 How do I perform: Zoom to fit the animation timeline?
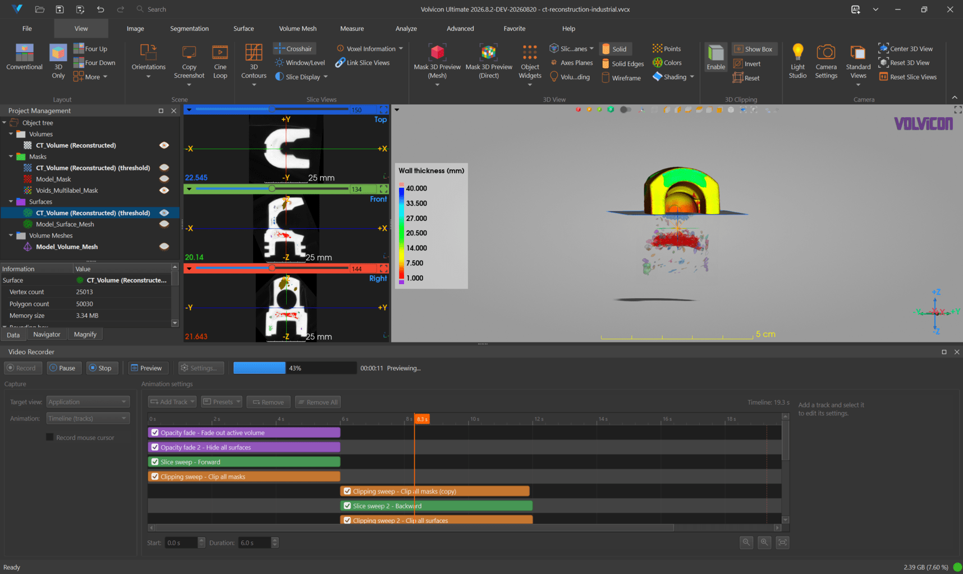(783, 542)
